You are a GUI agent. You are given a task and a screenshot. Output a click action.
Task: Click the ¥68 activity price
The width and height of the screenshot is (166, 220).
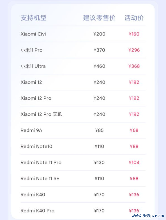point(134,130)
